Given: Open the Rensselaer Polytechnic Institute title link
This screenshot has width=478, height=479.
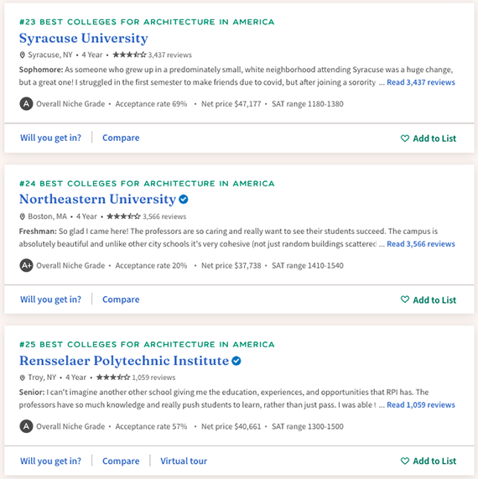Looking at the screenshot, I should pos(124,361).
